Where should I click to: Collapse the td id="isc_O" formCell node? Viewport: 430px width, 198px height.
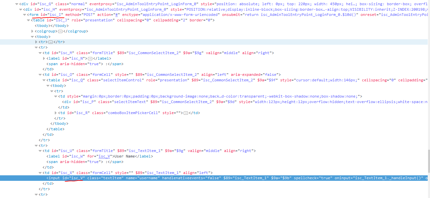(x=40, y=75)
